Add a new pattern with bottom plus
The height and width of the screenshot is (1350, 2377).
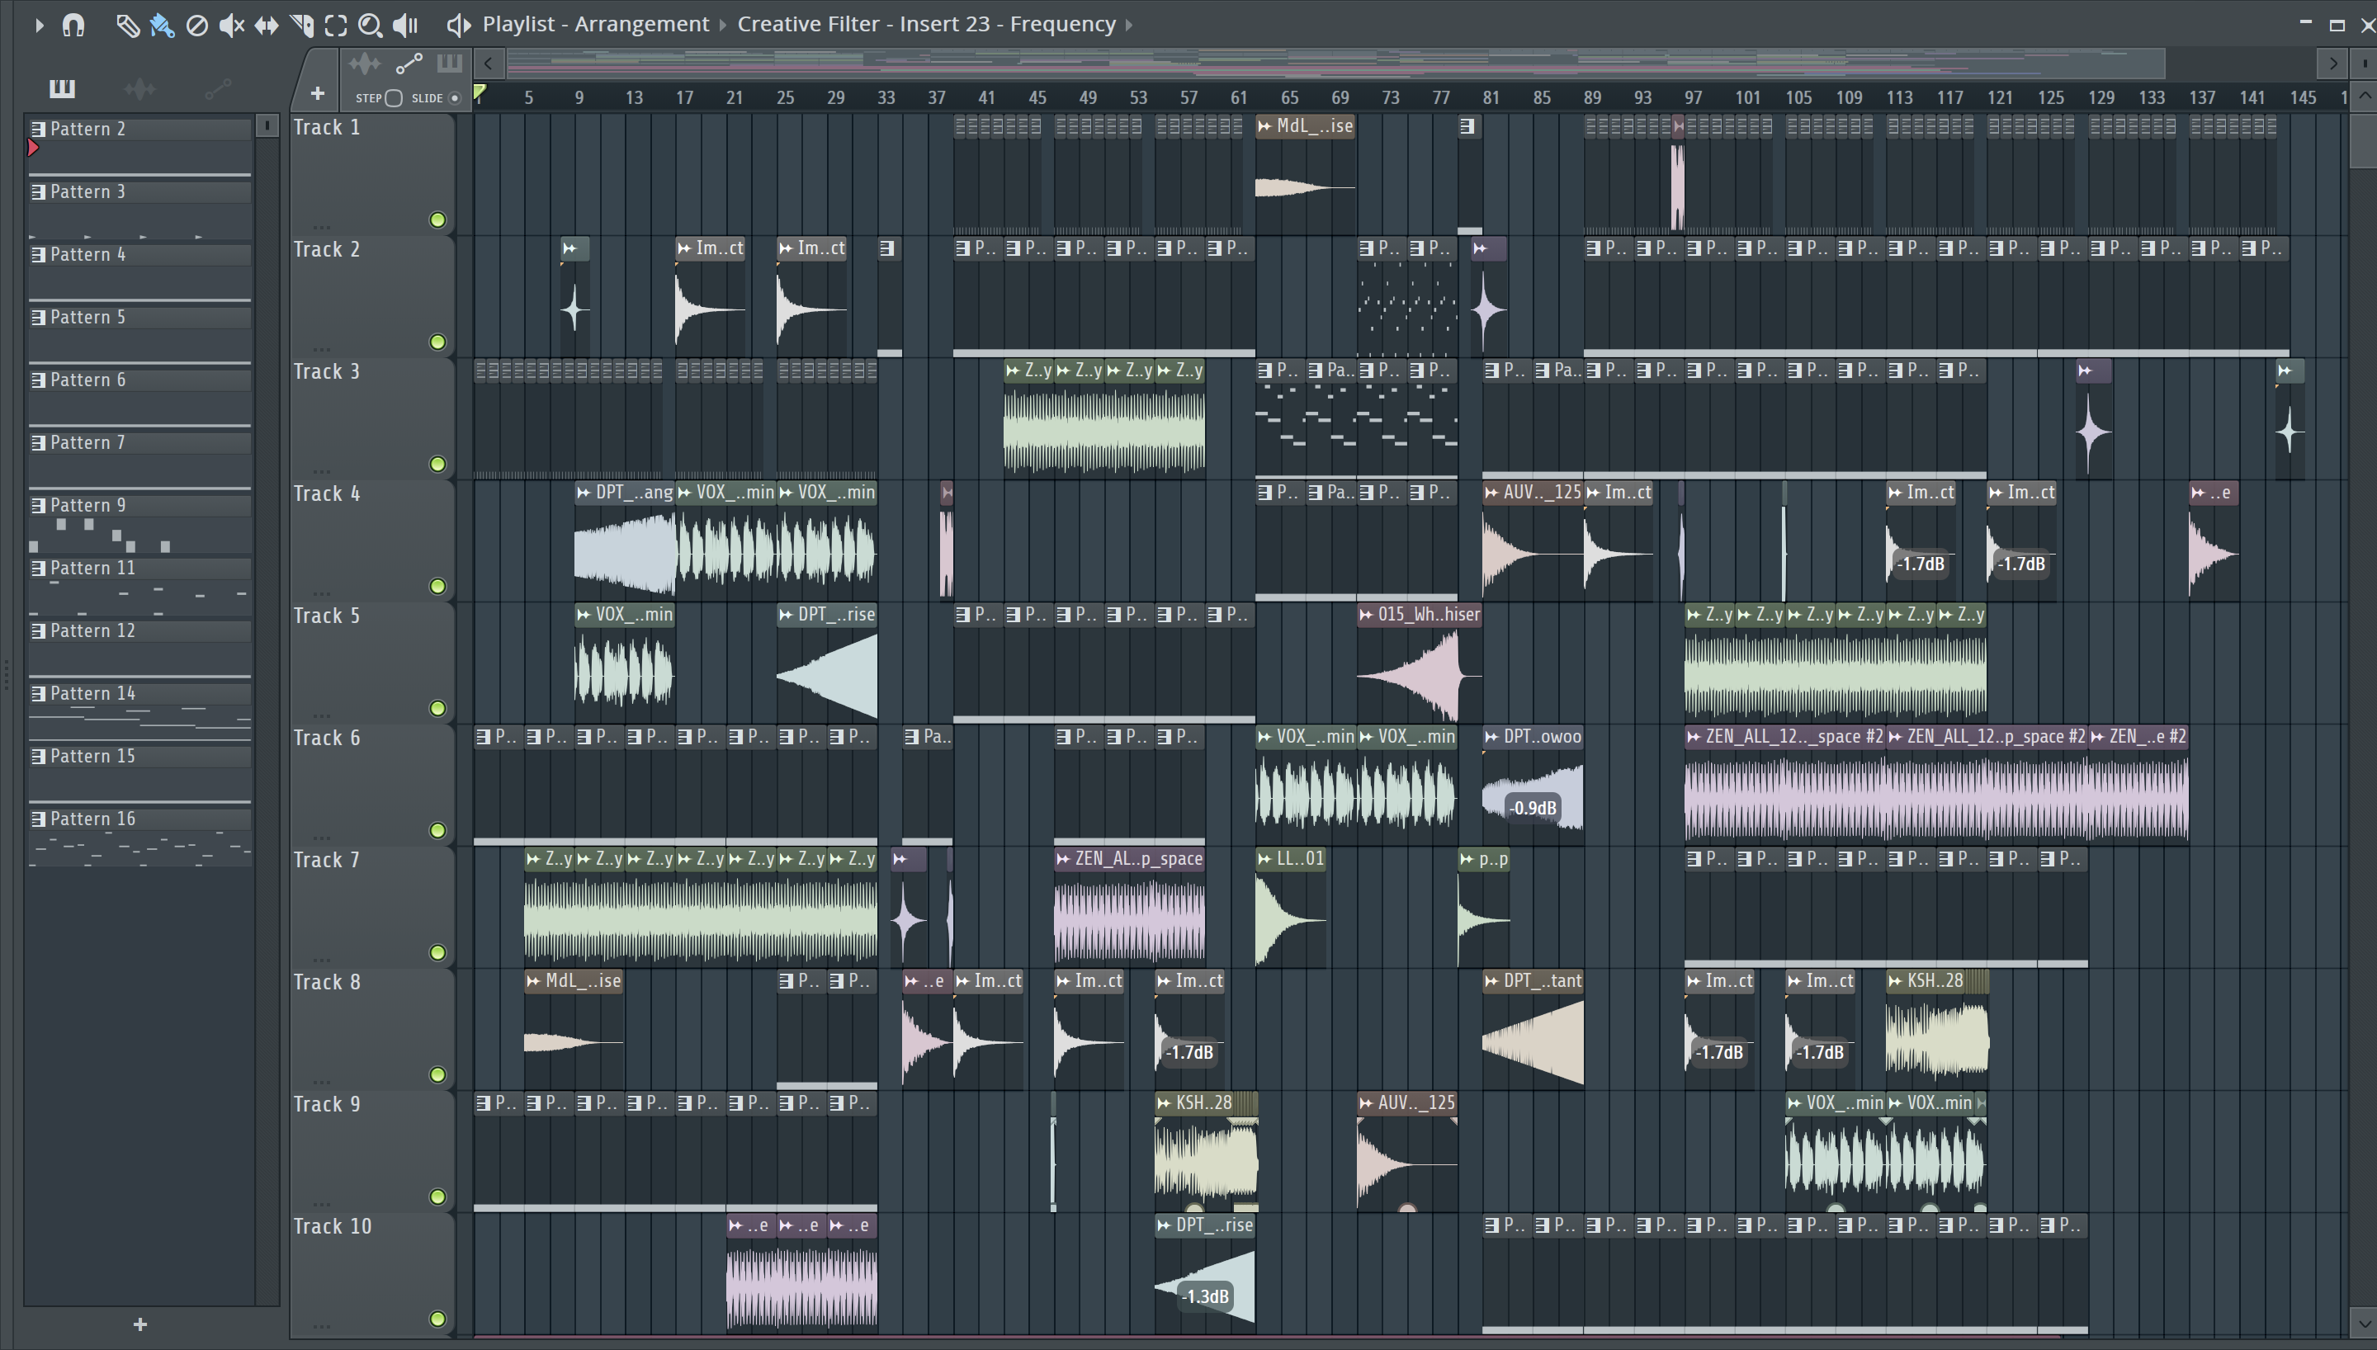tap(140, 1324)
